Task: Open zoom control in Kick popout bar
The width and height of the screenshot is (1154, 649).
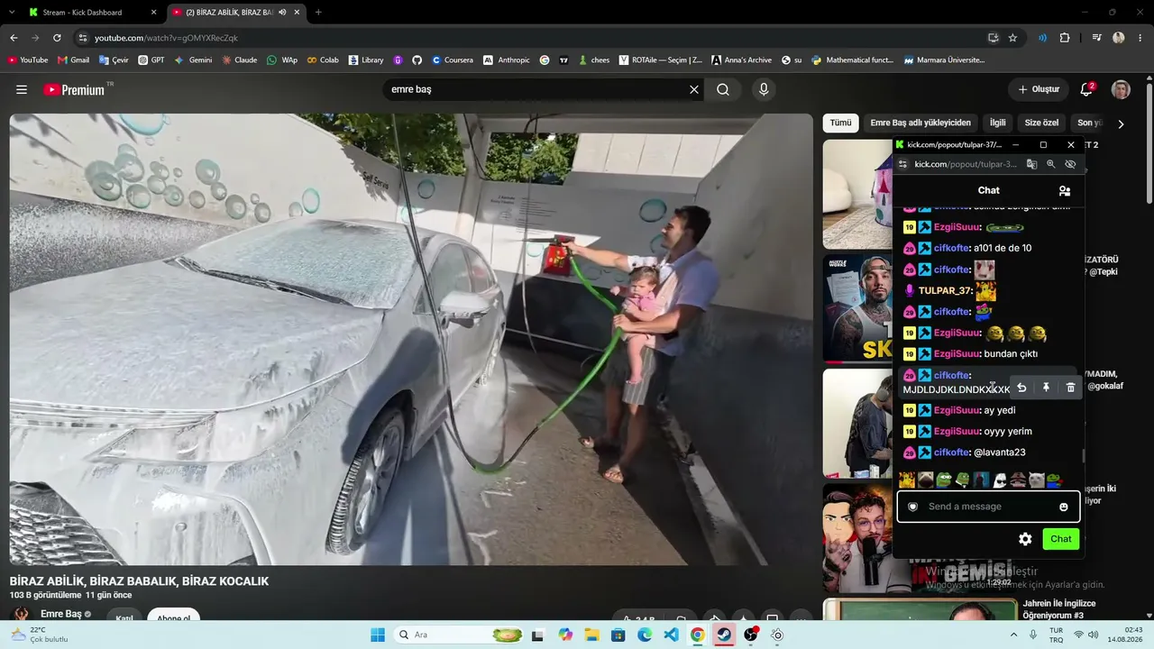Action: (1051, 164)
